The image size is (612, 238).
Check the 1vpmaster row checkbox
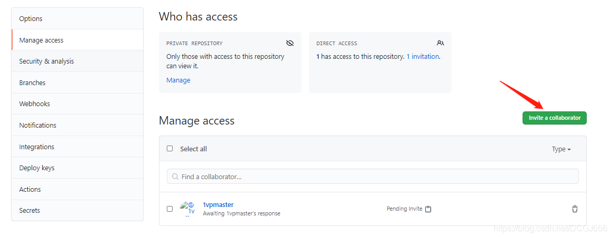tap(170, 209)
